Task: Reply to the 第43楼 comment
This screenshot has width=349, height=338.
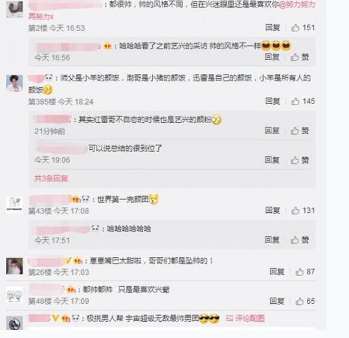Action: pos(273,210)
